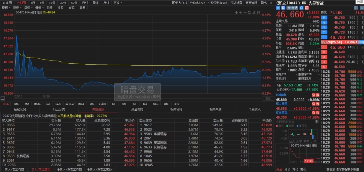Click the minus zoom-out chart icon
364x172 pixels.
pos(245,13)
